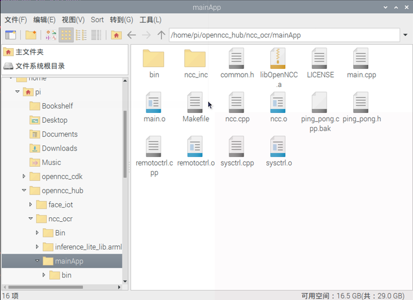Collapse the opencc_hub tree node

point(24,190)
